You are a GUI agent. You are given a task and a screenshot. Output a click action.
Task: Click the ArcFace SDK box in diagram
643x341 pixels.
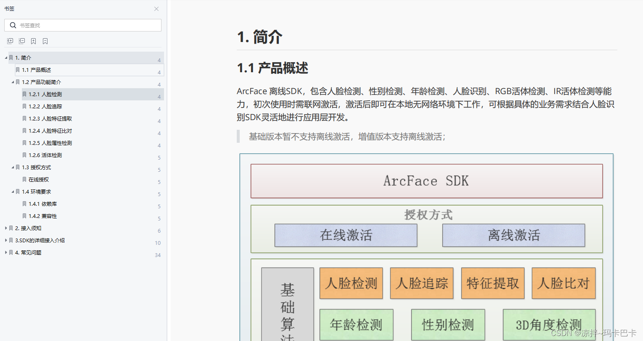(x=426, y=181)
